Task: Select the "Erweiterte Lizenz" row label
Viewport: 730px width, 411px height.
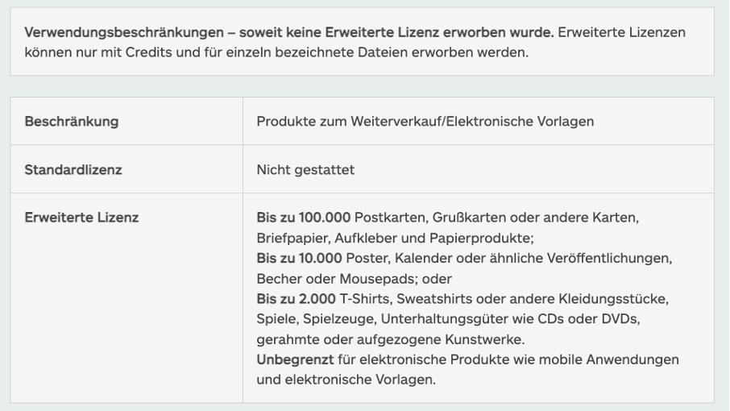Action: tap(81, 218)
